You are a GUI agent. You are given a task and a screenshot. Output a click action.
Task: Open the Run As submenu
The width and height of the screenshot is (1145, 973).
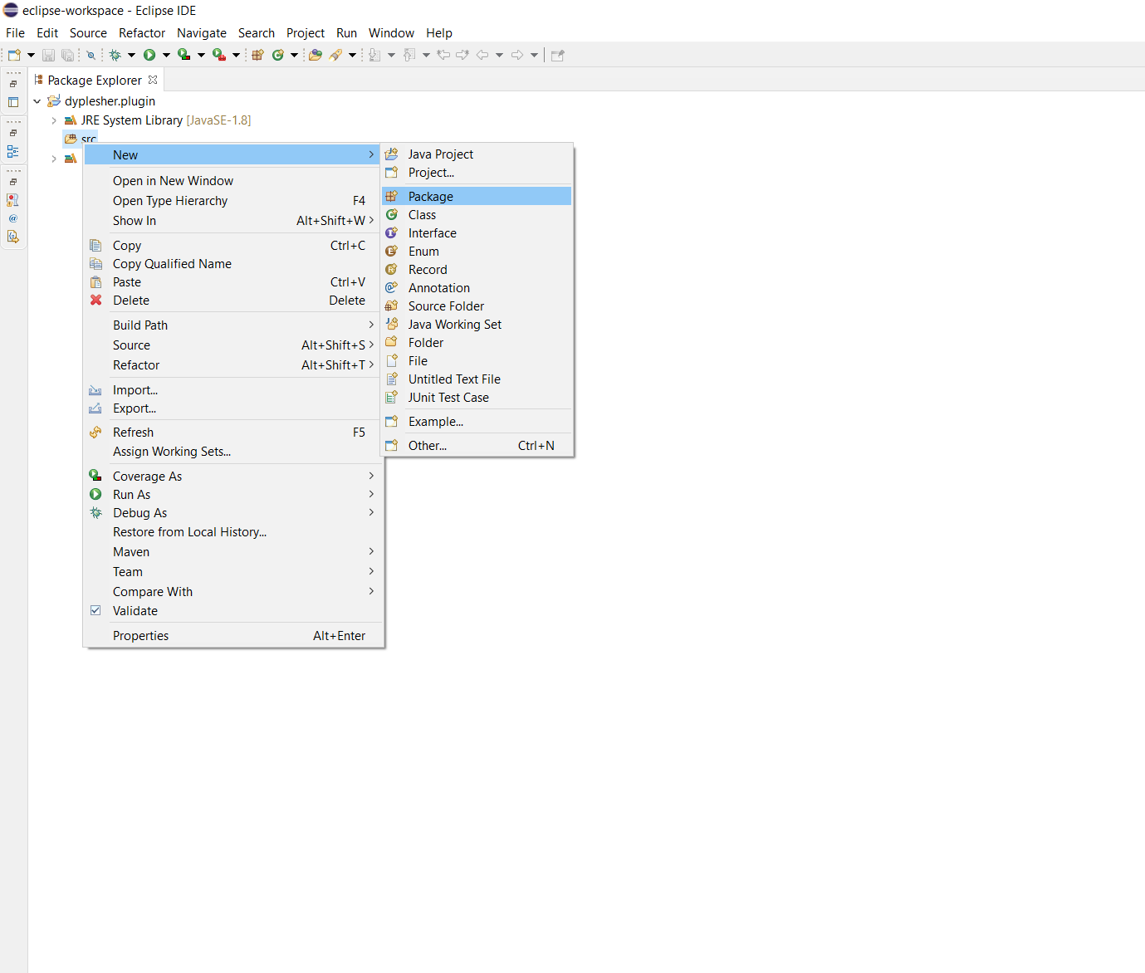click(x=233, y=495)
